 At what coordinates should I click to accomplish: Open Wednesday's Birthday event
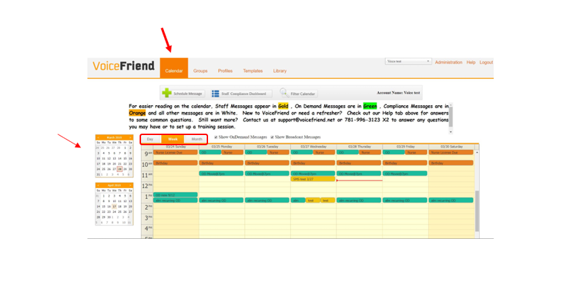click(x=313, y=163)
